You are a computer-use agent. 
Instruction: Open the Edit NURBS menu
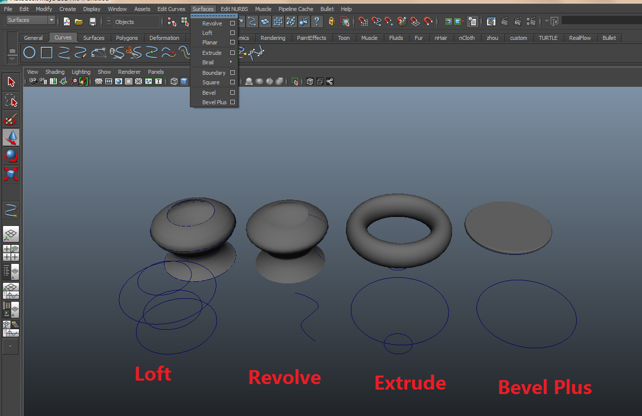(234, 9)
